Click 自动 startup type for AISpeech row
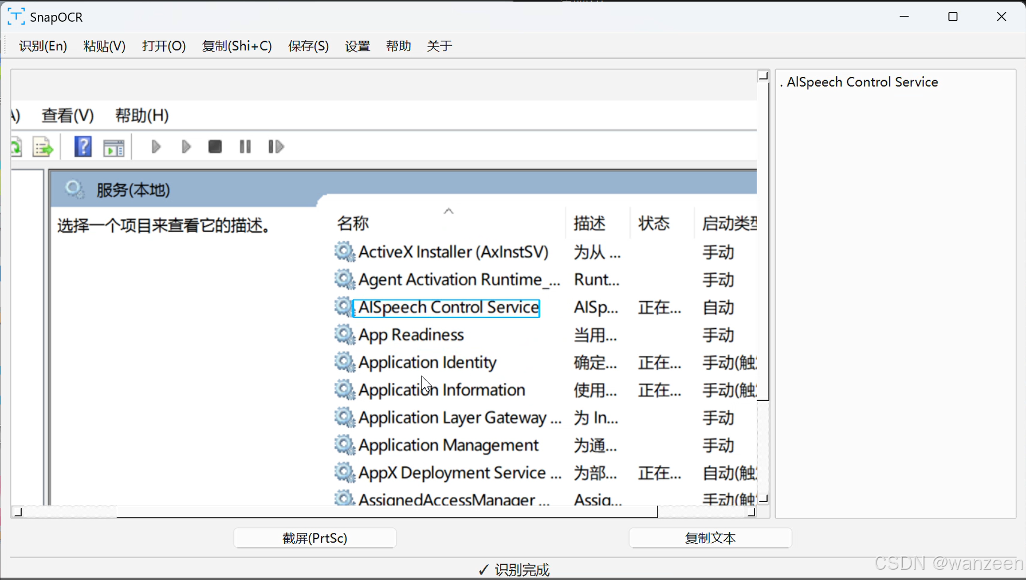 pyautogui.click(x=718, y=307)
